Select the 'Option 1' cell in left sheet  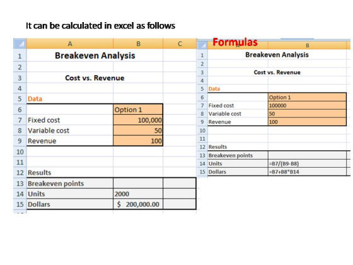tap(138, 110)
